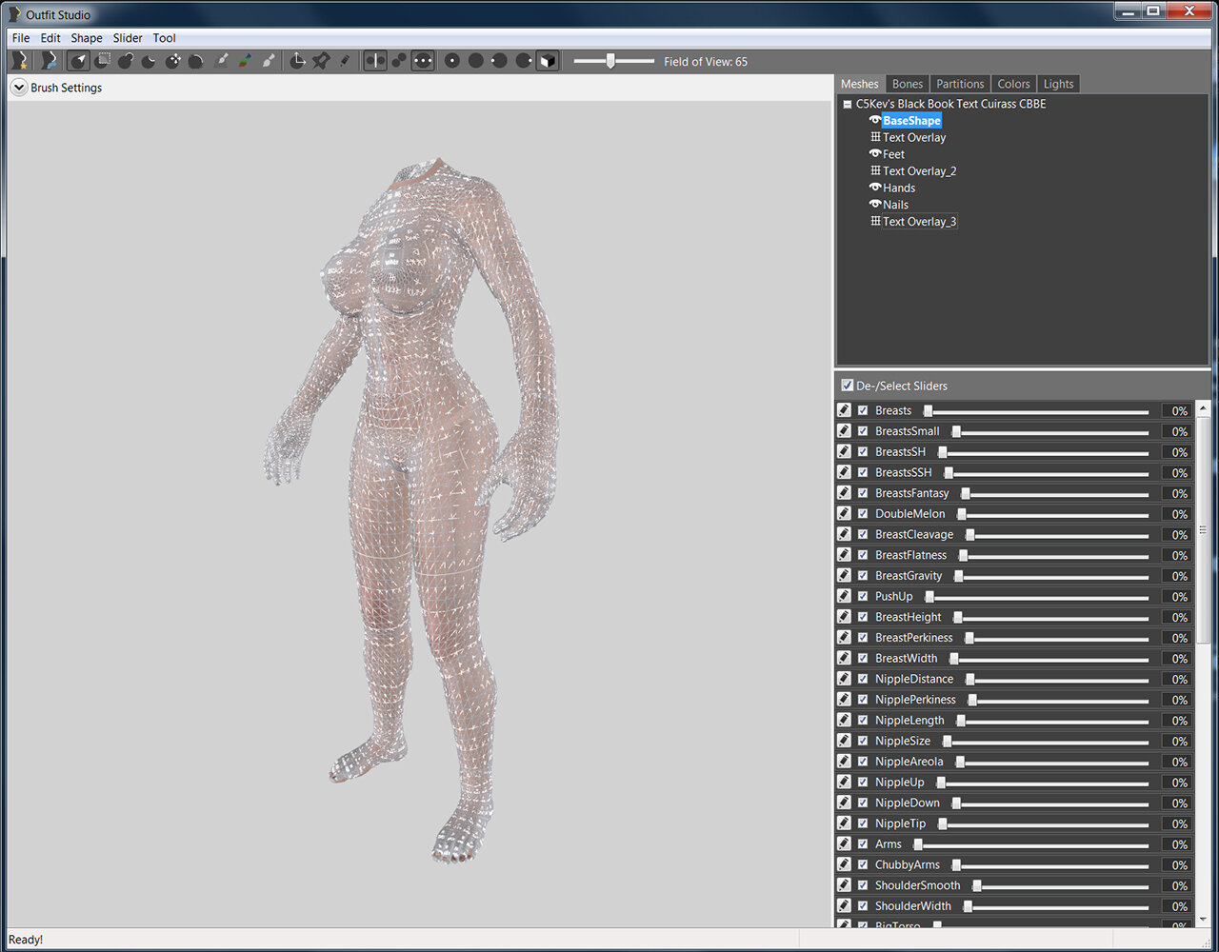Click the New Project toolbar icon

click(x=18, y=61)
